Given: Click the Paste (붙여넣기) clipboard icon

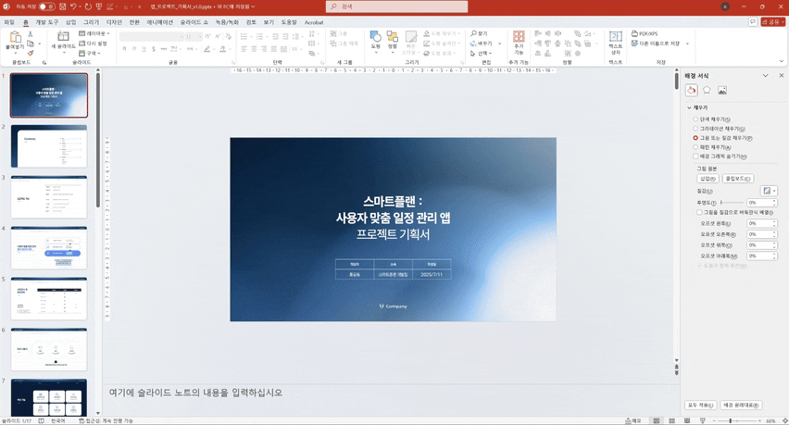Looking at the screenshot, I should (15, 37).
